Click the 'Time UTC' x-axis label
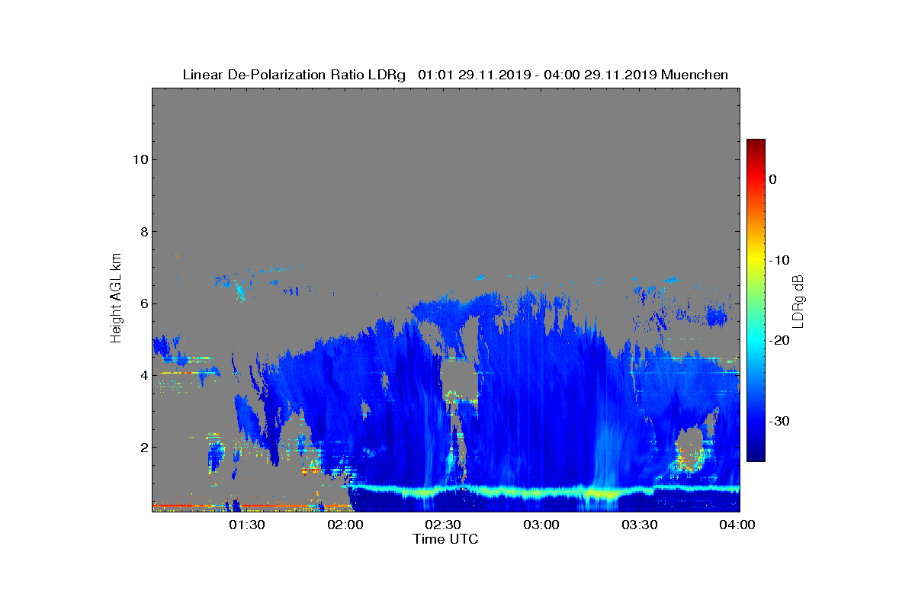This screenshot has height=610, width=915. 445,539
